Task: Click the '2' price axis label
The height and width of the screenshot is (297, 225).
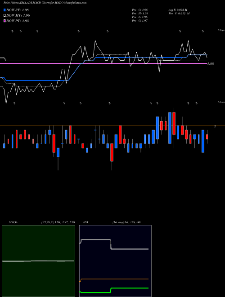Action: (215, 126)
